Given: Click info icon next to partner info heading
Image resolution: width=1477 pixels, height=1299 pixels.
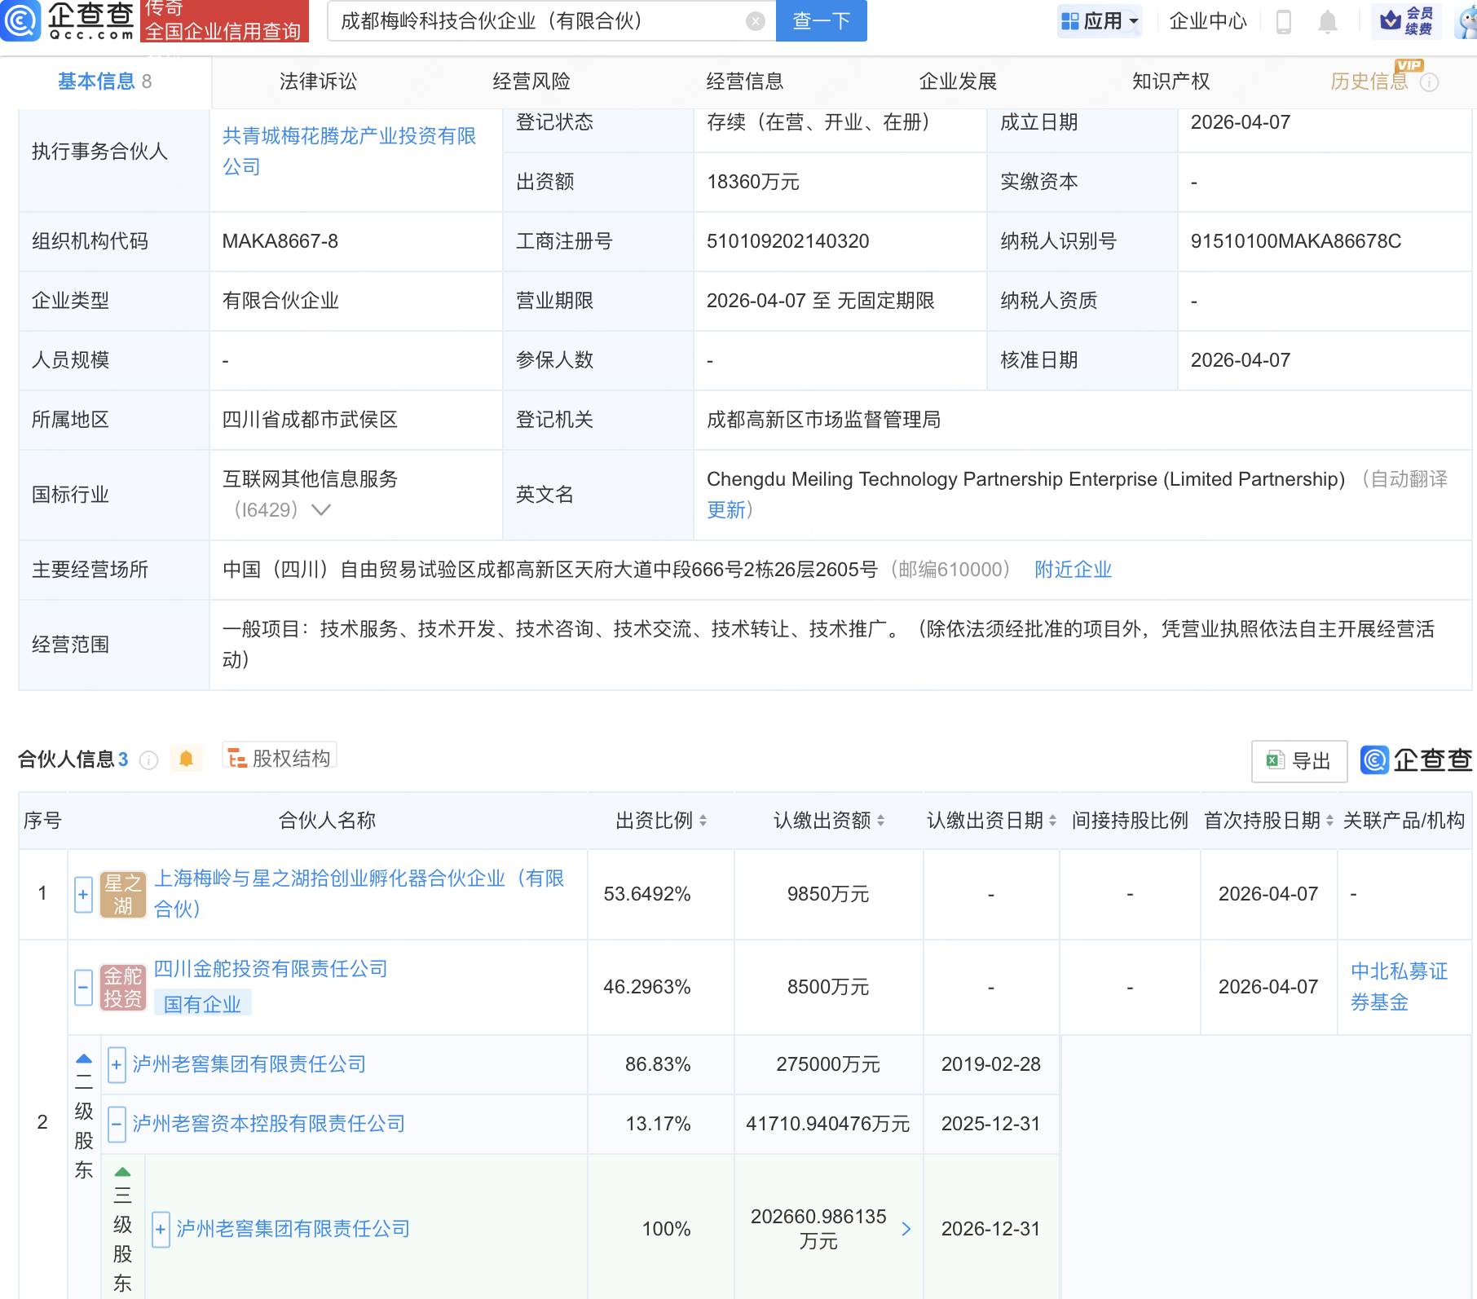Looking at the screenshot, I should pyautogui.click(x=148, y=760).
